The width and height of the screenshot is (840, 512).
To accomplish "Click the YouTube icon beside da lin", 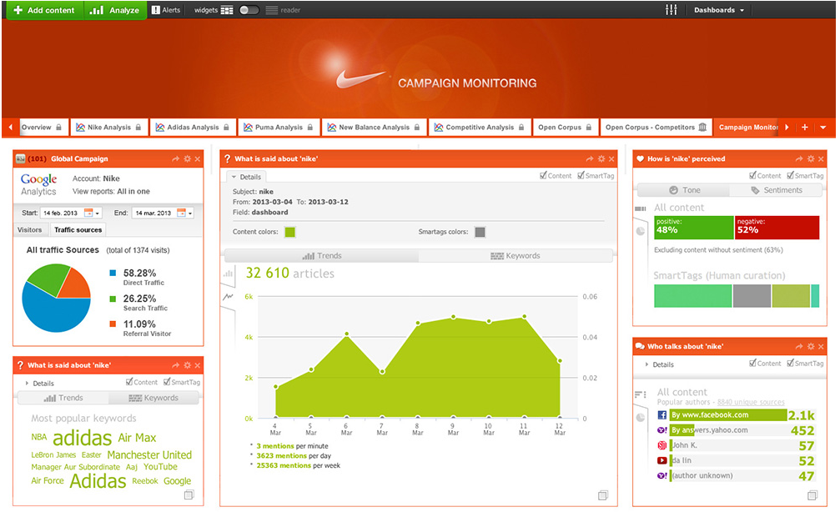I will (662, 460).
